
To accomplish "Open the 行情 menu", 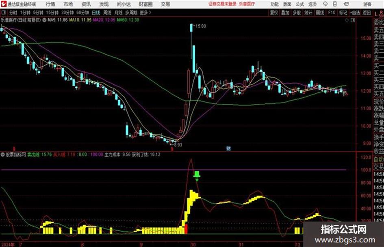I will click(x=50, y=4).
